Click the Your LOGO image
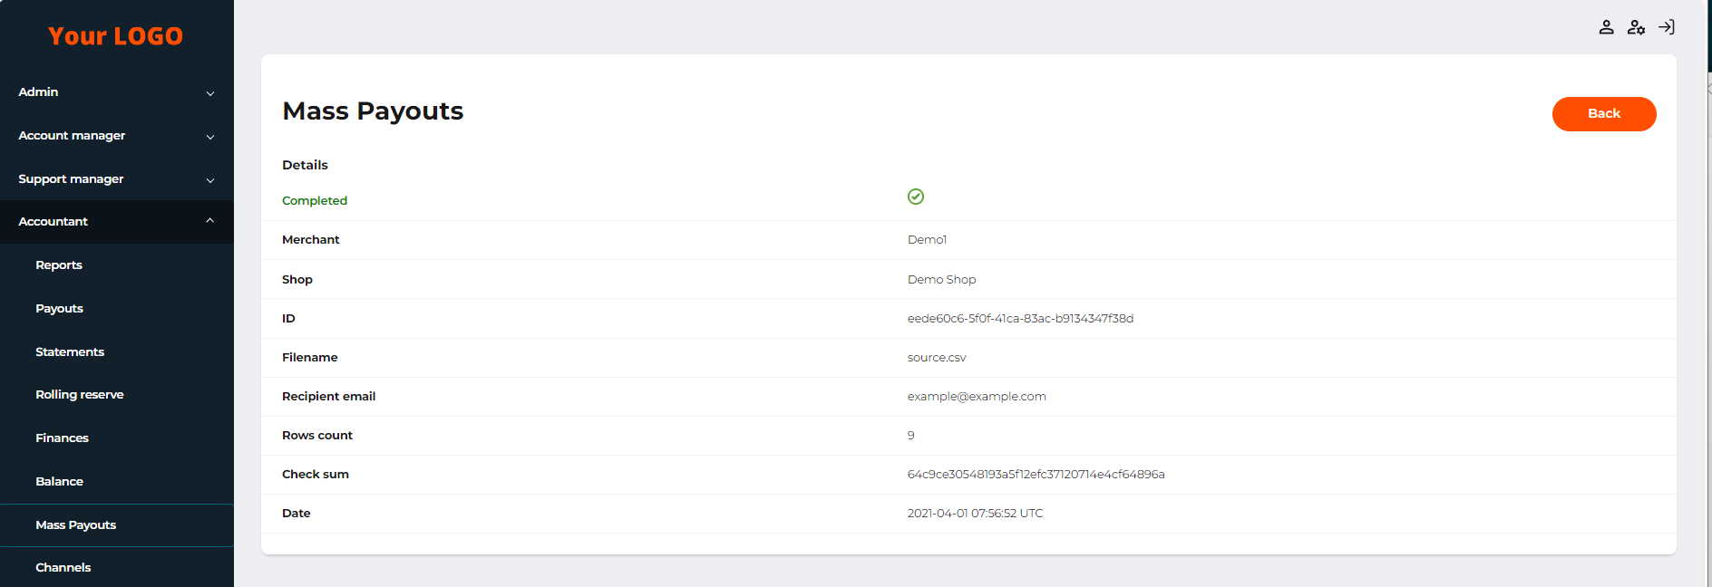The image size is (1712, 587). tap(116, 36)
